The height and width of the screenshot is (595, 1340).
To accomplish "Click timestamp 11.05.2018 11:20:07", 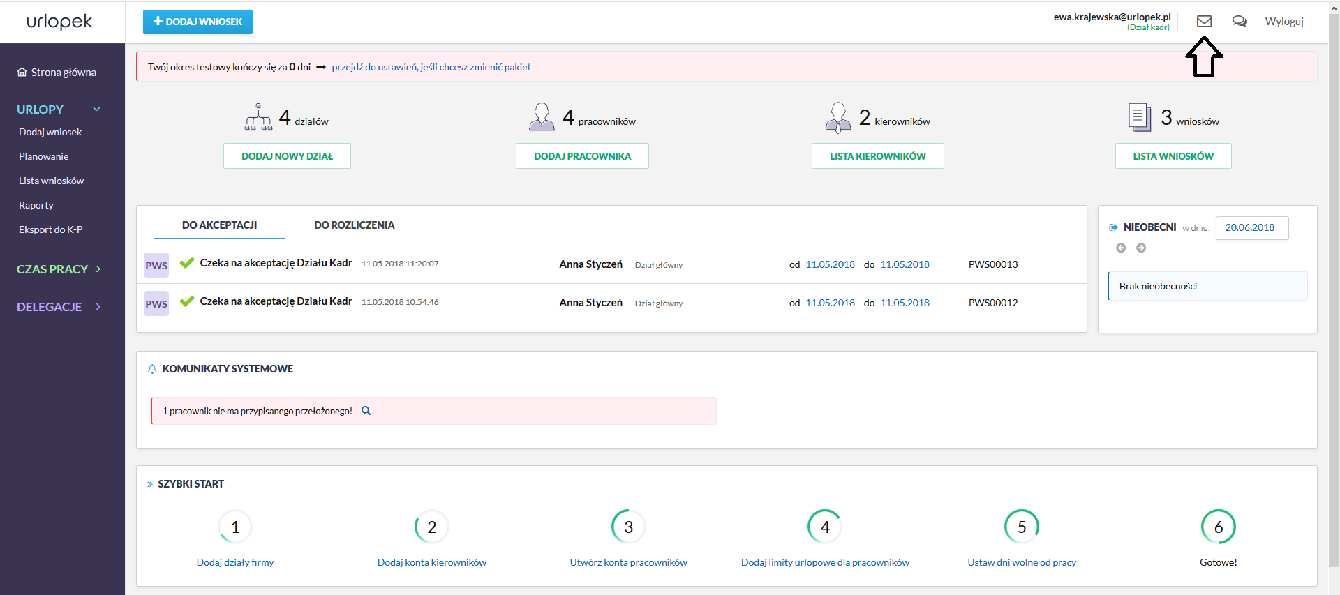I will 400,264.
